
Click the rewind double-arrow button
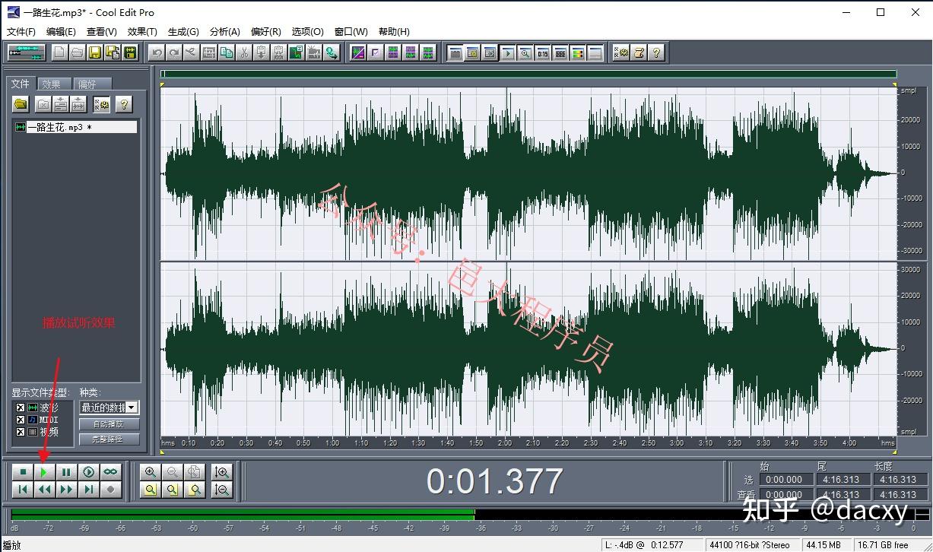click(45, 490)
